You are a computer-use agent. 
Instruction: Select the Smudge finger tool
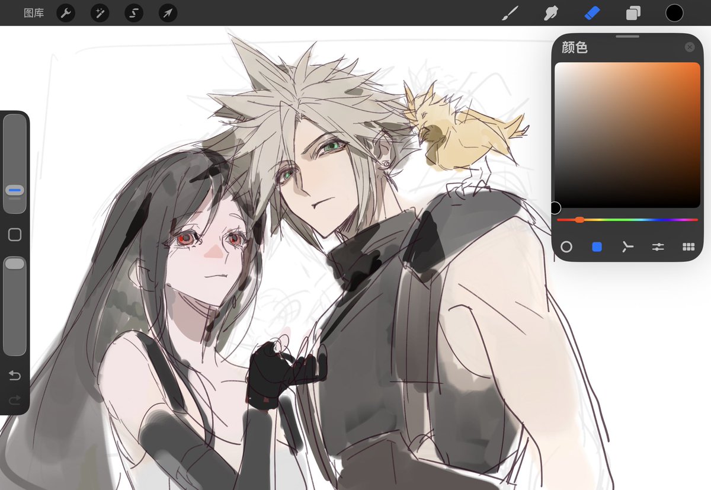pyautogui.click(x=551, y=13)
